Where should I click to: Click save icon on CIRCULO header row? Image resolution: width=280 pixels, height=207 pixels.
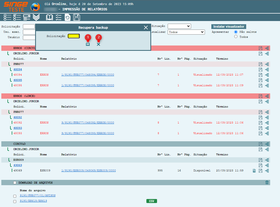tap(261, 144)
